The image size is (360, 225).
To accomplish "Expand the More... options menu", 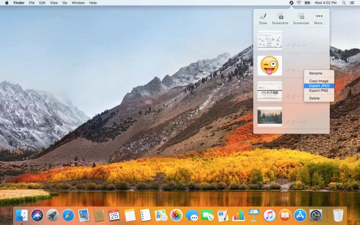I will 319,18.
